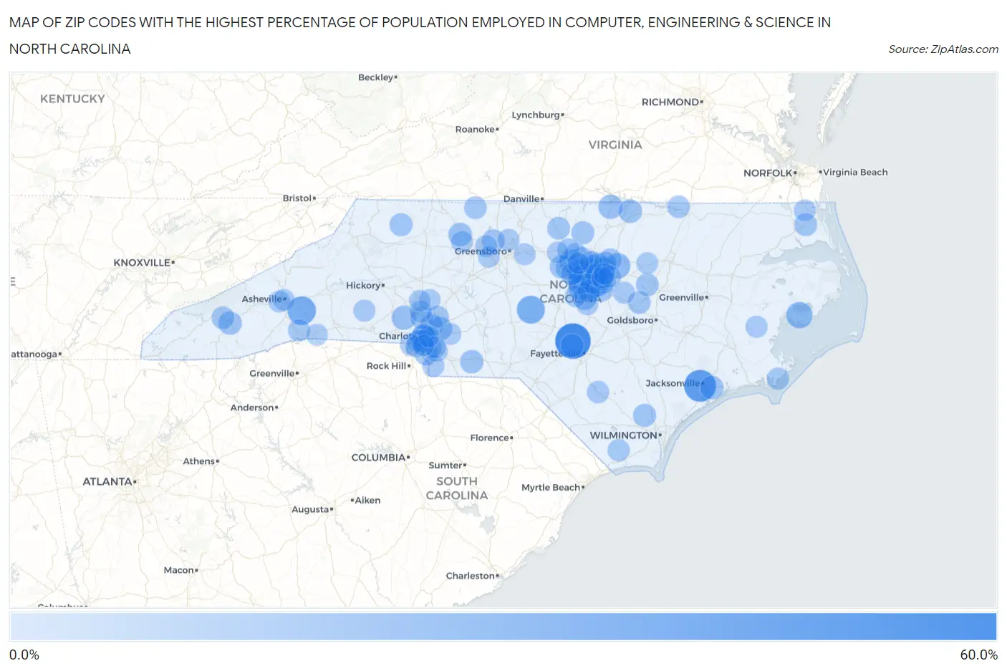Click the SOUTH CAROLINA state label

point(457,488)
